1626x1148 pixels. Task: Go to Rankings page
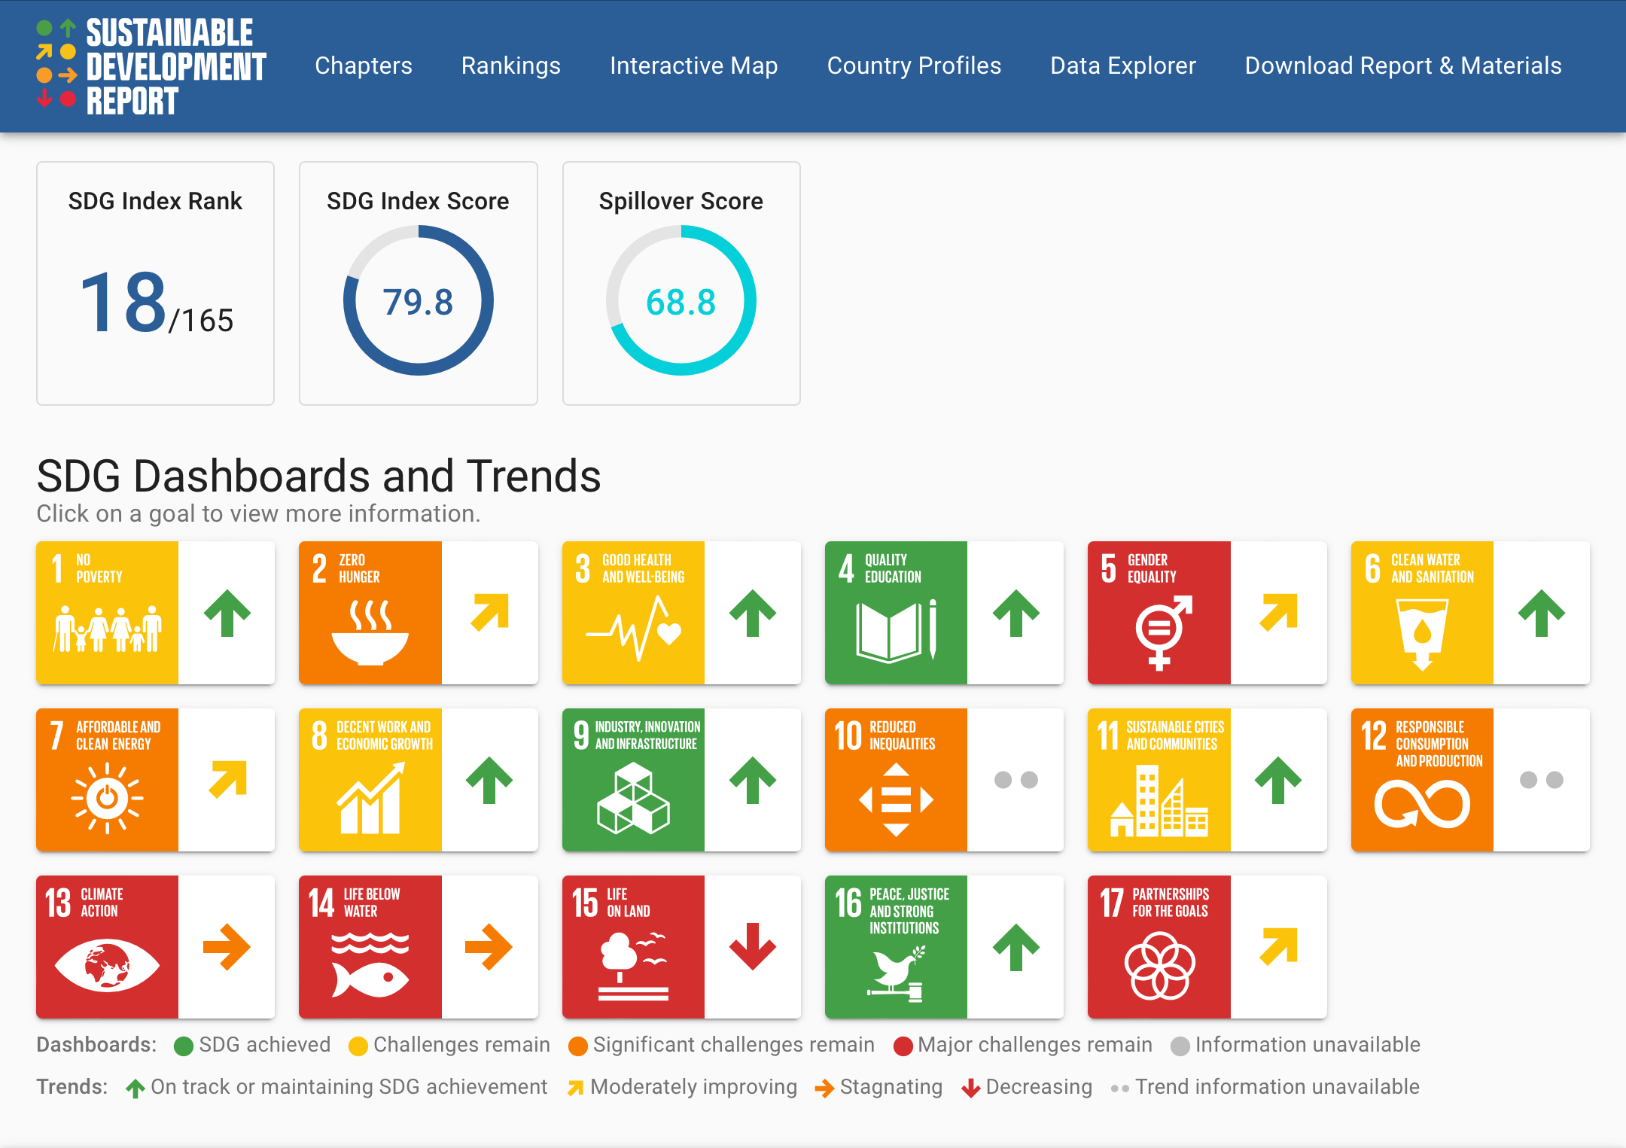(510, 65)
